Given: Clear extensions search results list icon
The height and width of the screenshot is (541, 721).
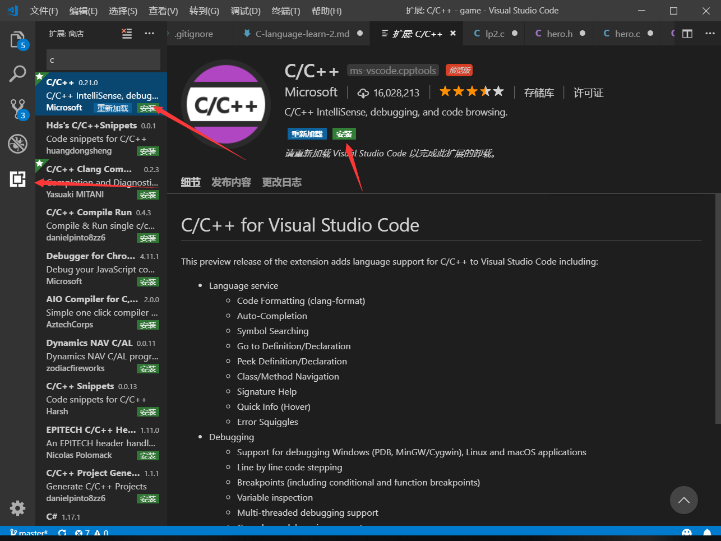Looking at the screenshot, I should point(127,34).
